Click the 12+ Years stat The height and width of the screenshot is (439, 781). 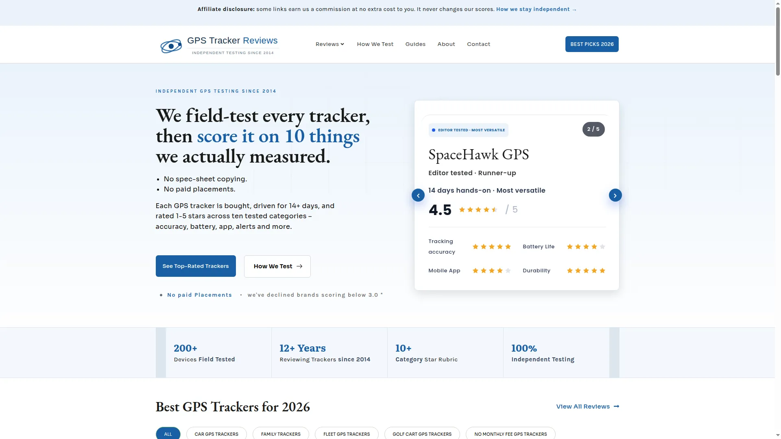point(325,353)
